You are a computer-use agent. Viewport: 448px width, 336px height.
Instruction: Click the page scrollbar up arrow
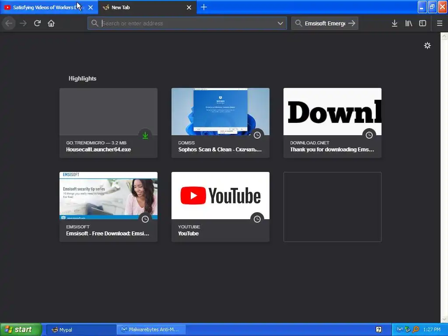coord(444,36)
